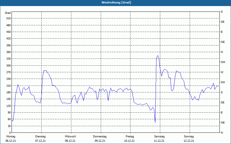The image size is (231, 144).
Task: Pick the date "12.12.21"
Action: [189, 141]
